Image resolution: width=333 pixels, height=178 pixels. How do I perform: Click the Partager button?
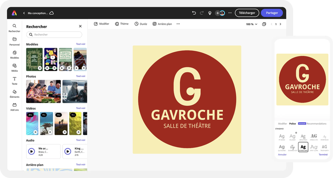[x=272, y=13]
